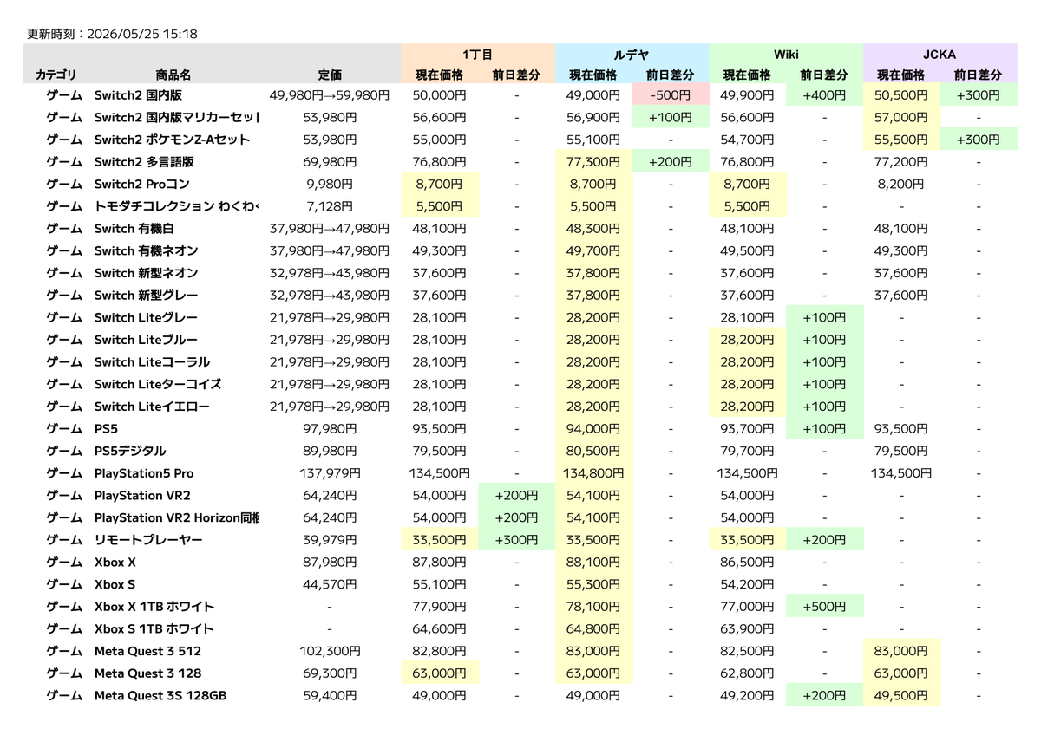This screenshot has height=735, width=1041.
Task: Click the green +400円 difference cell
Action: click(825, 95)
